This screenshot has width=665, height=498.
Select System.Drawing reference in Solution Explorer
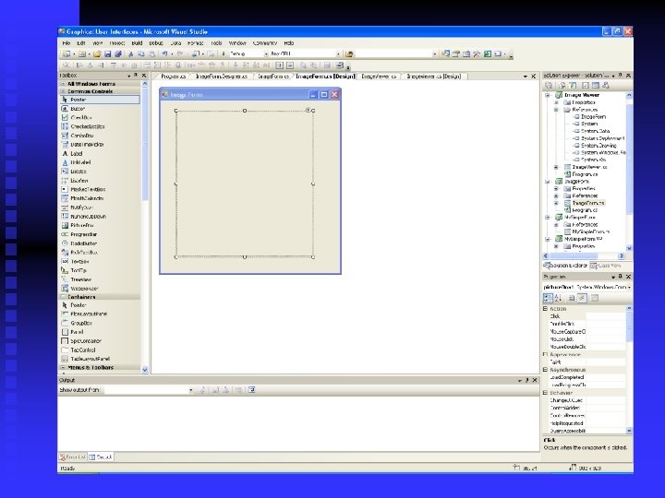pyautogui.click(x=598, y=146)
